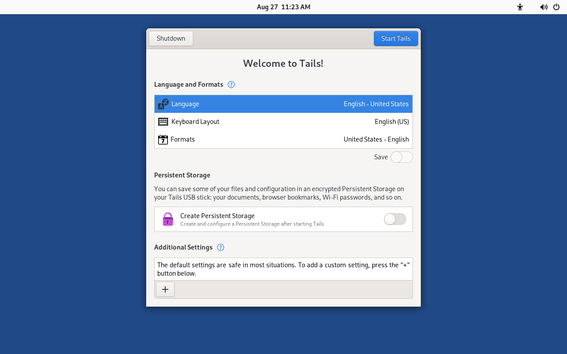Click the volume icon in top bar

[x=544, y=7]
